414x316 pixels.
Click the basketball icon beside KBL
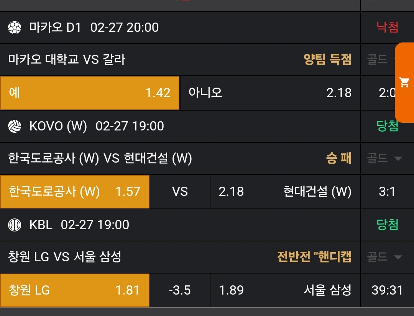click(x=15, y=225)
